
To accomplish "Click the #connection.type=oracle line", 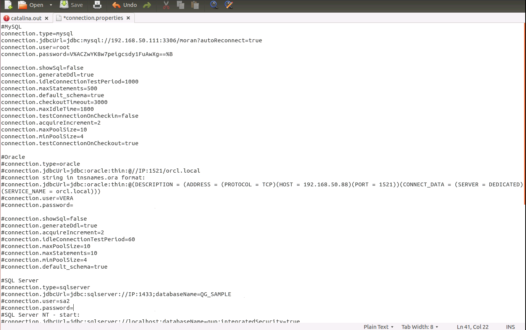I will point(40,164).
